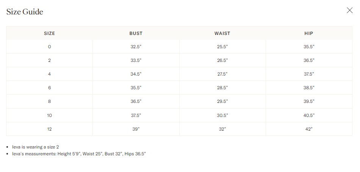The width and height of the screenshot is (360, 172).
Task: Click the 28.5" waist cell
Action: point(222,88)
